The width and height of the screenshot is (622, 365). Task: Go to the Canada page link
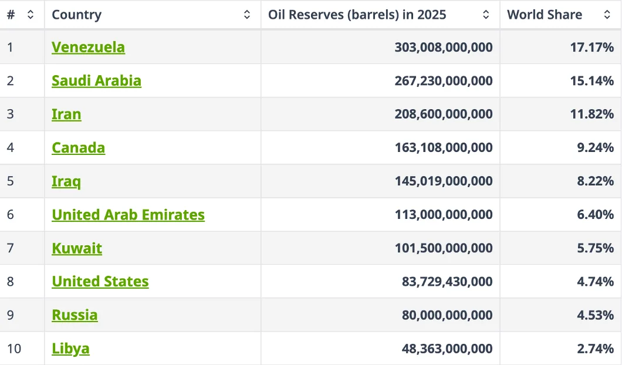point(78,147)
